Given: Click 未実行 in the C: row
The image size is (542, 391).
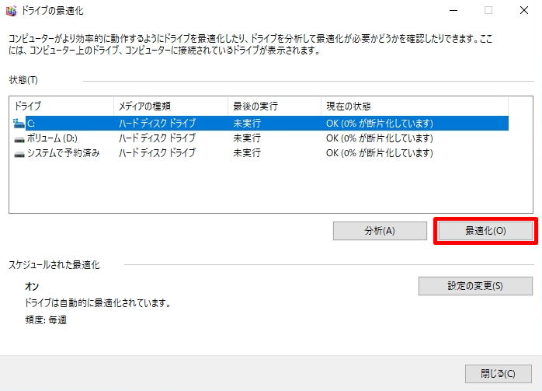Looking at the screenshot, I should pyautogui.click(x=247, y=123).
